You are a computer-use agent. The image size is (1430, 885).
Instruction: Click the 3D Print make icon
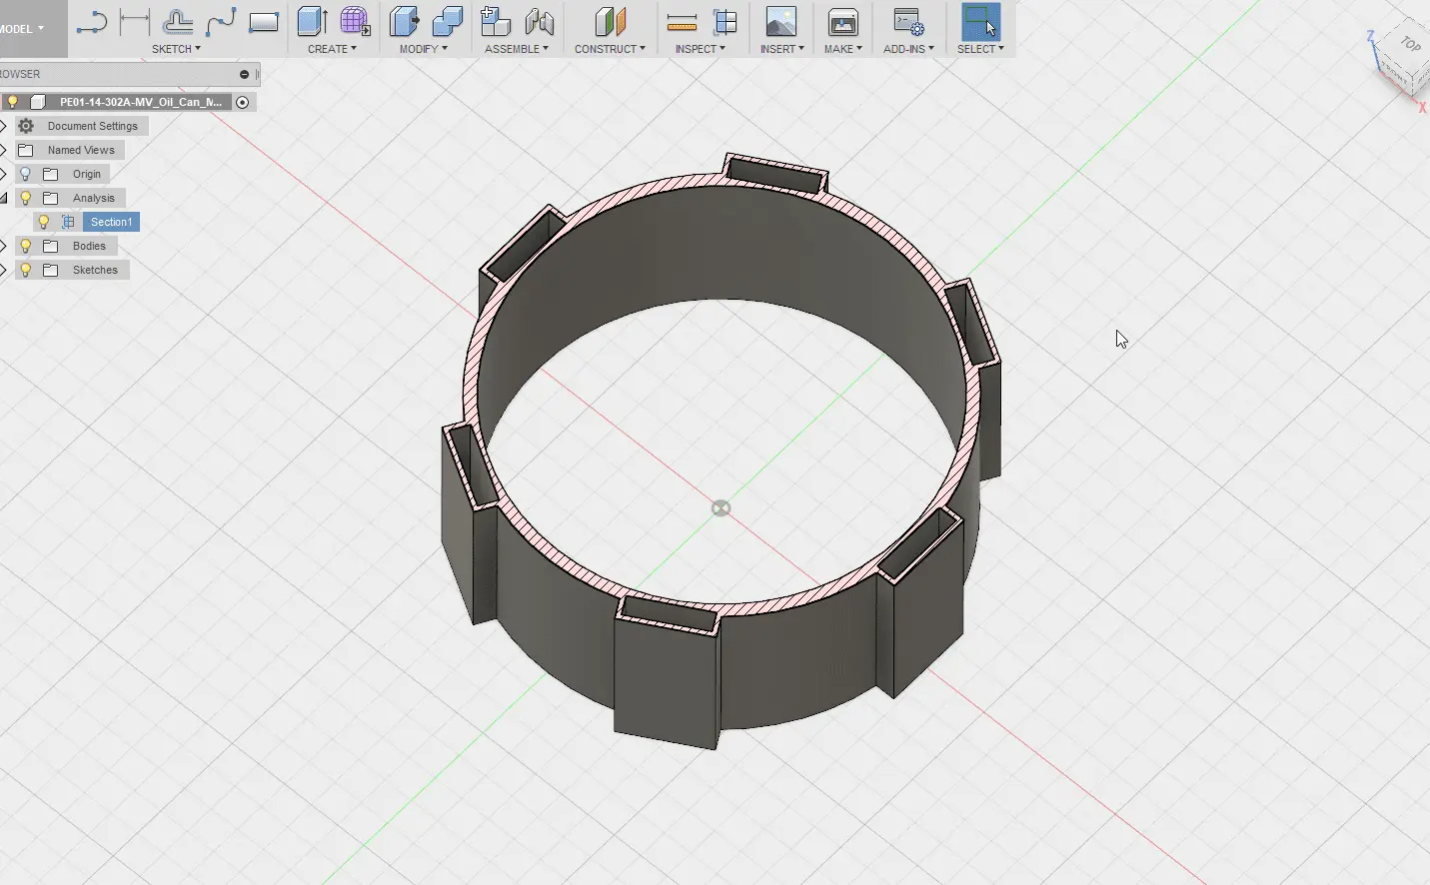[x=842, y=22]
